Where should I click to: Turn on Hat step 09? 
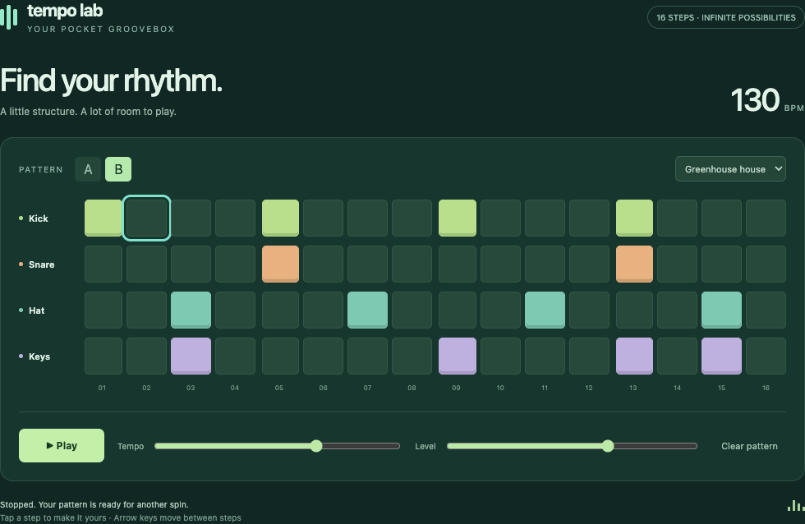(x=458, y=310)
